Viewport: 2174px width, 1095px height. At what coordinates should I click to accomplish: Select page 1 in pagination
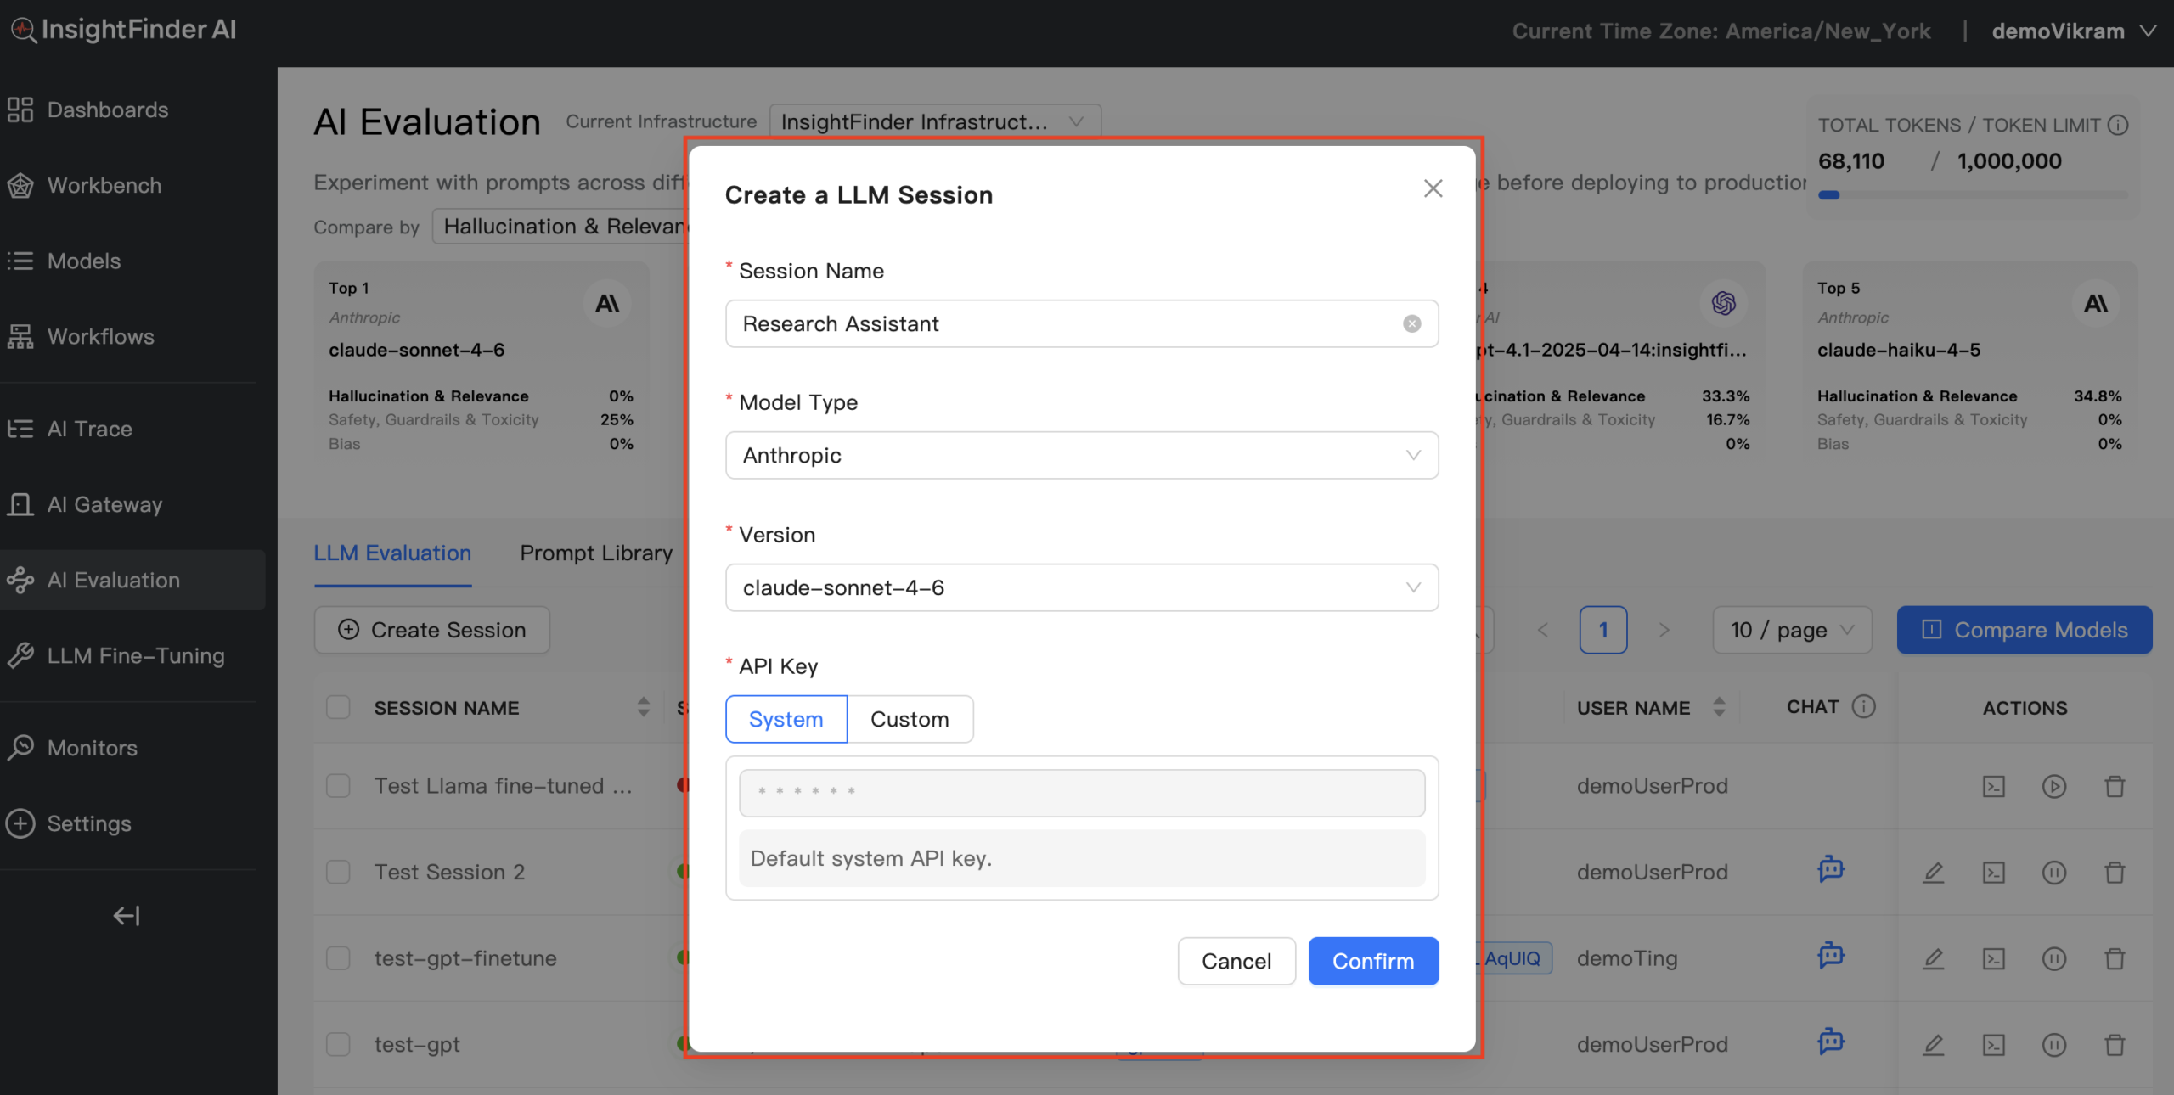[1603, 630]
